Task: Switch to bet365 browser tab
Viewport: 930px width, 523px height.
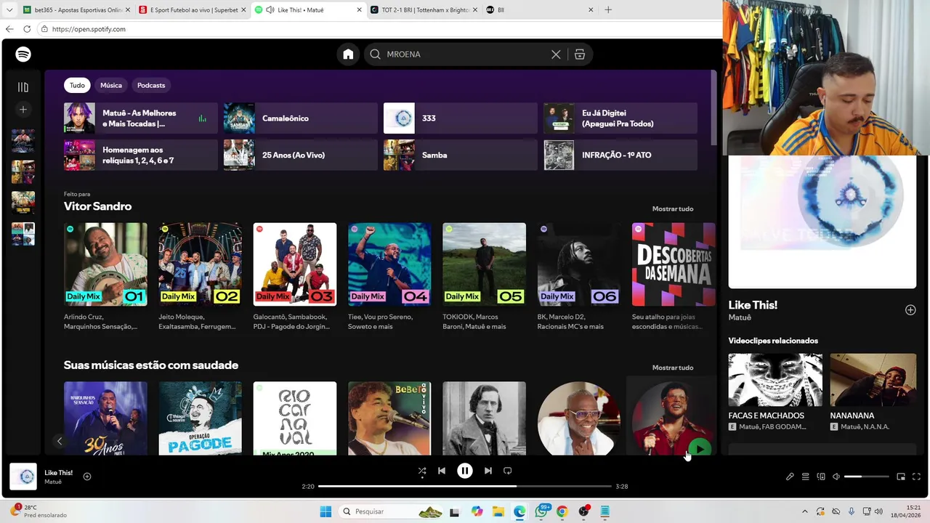Action: click(77, 10)
